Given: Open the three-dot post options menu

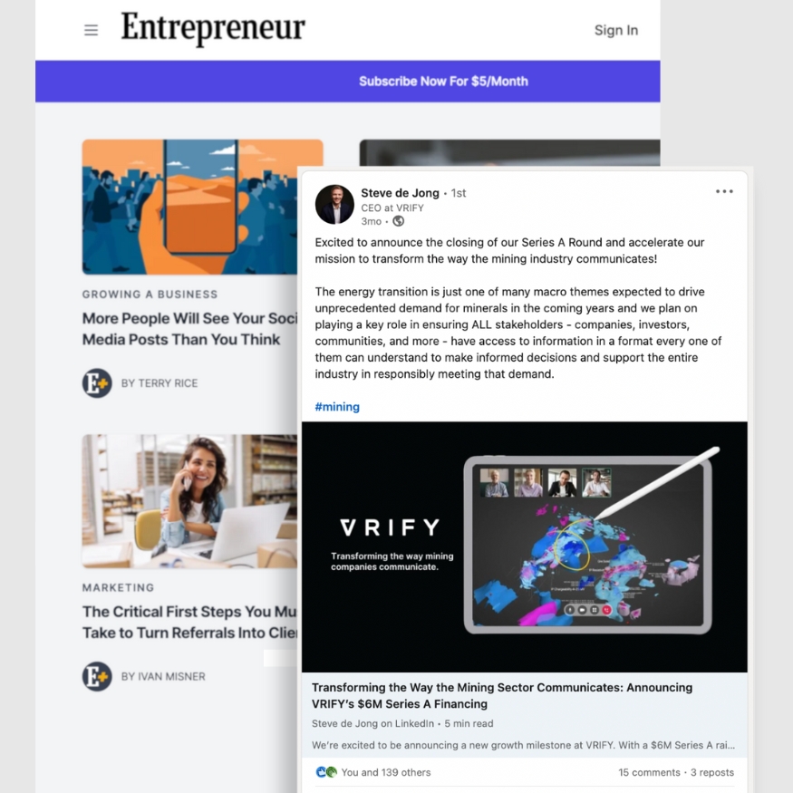Looking at the screenshot, I should [724, 191].
